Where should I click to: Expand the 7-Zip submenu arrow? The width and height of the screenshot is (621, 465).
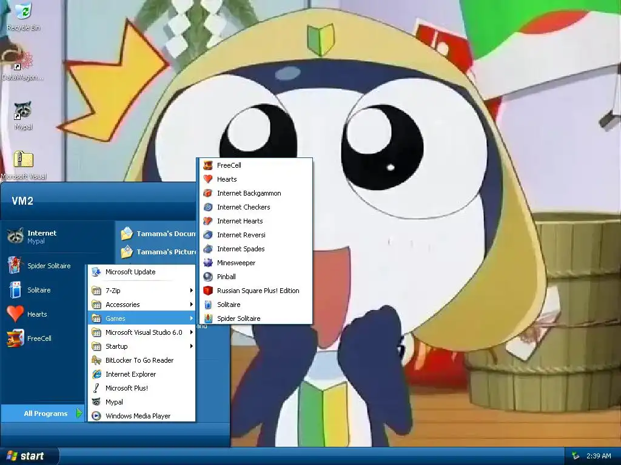pos(191,291)
